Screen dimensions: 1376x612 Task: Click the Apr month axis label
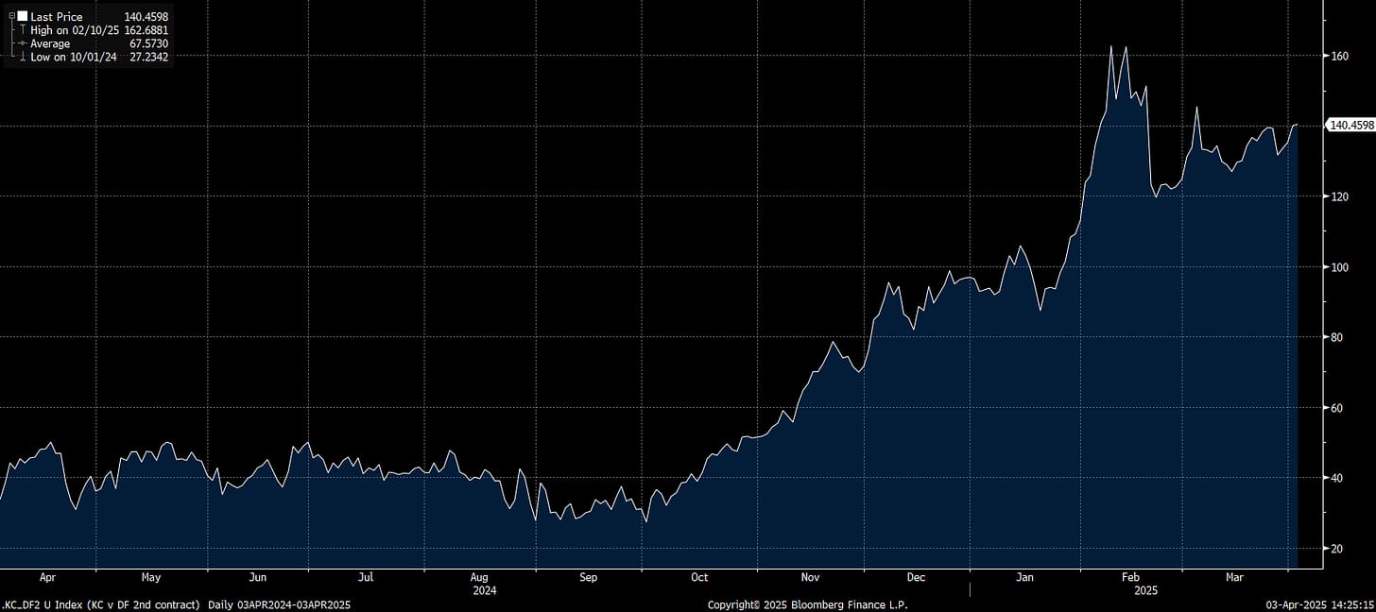click(x=48, y=576)
